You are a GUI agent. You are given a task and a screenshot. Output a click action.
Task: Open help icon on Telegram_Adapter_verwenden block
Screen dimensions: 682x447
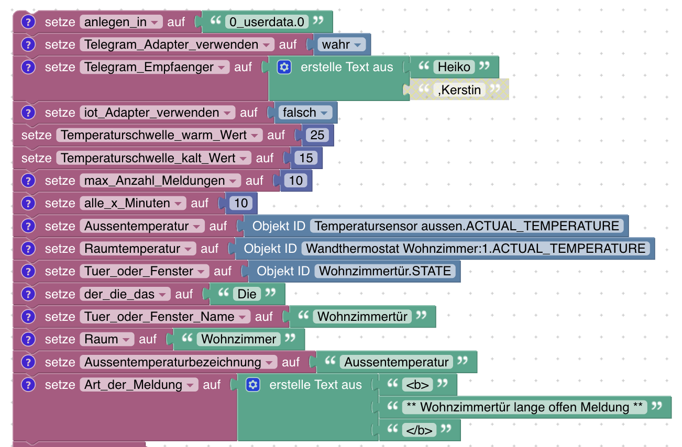point(28,44)
